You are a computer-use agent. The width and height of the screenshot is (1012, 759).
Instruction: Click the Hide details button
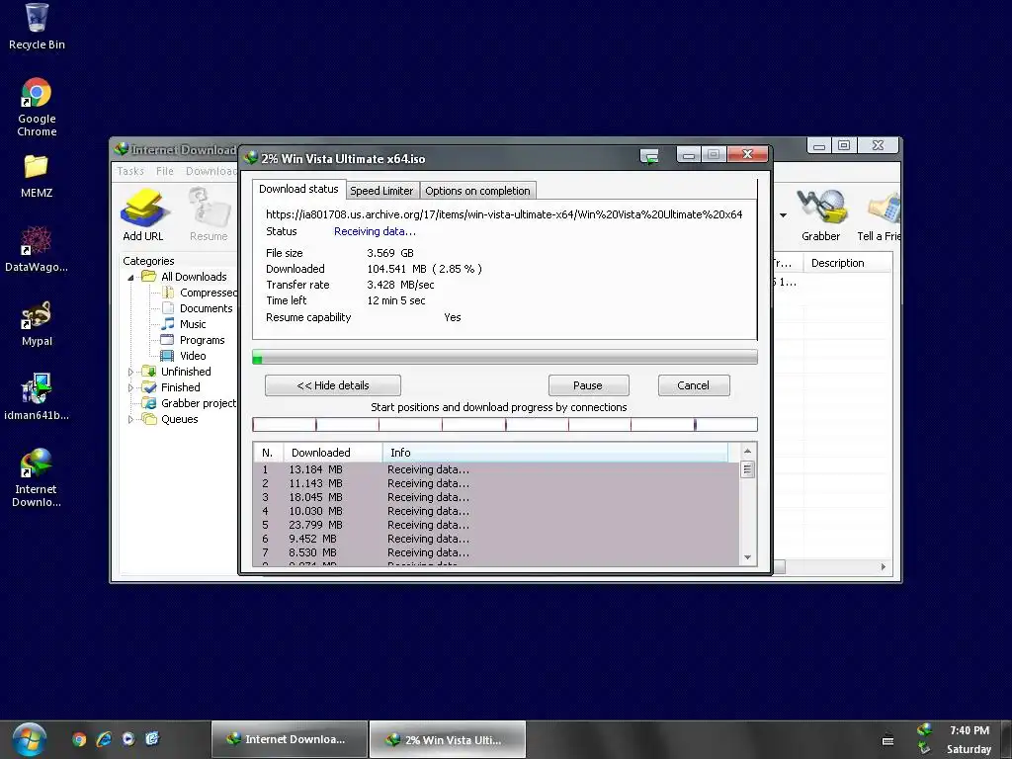(333, 385)
